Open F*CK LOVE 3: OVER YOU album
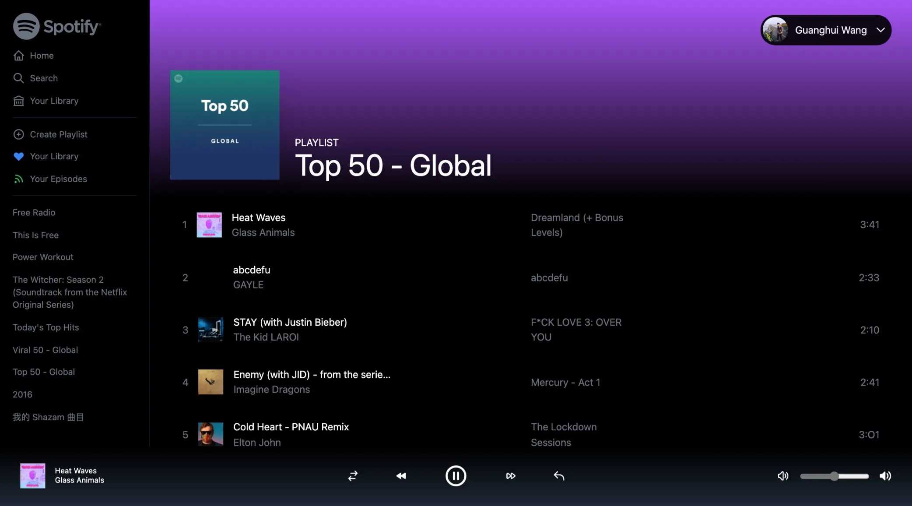 tap(576, 330)
